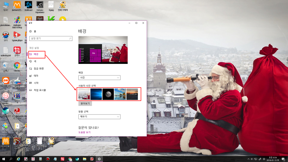Open the blue bird taskbar app
Viewport: 288px width, 162px height.
pos(77,159)
